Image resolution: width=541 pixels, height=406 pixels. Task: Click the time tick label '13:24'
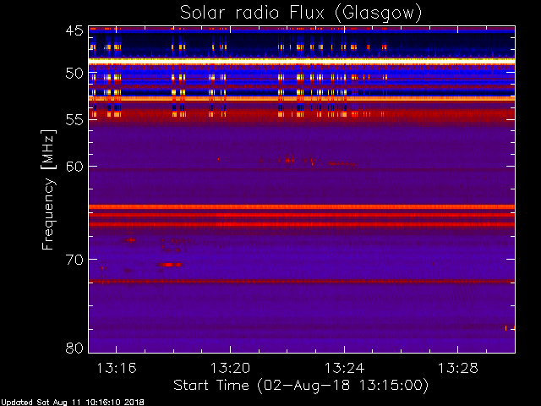click(x=344, y=368)
